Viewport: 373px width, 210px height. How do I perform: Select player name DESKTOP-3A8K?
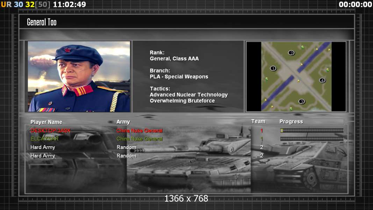tap(50, 131)
